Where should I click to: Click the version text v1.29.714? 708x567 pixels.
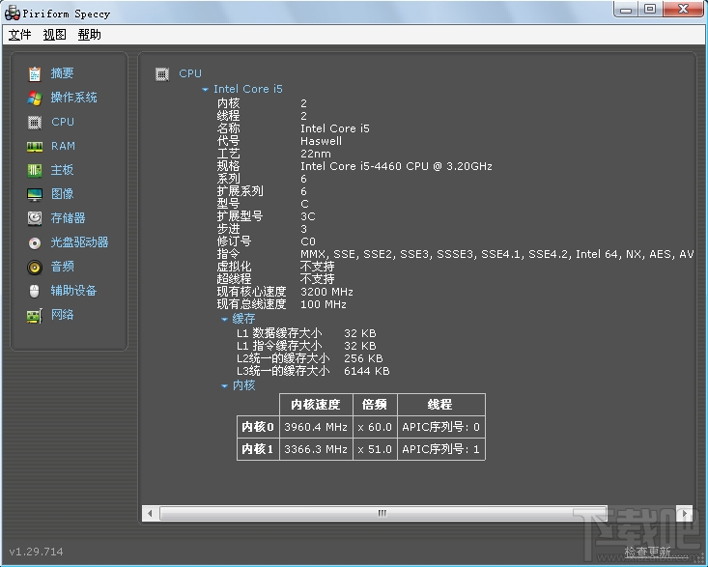coord(36,552)
